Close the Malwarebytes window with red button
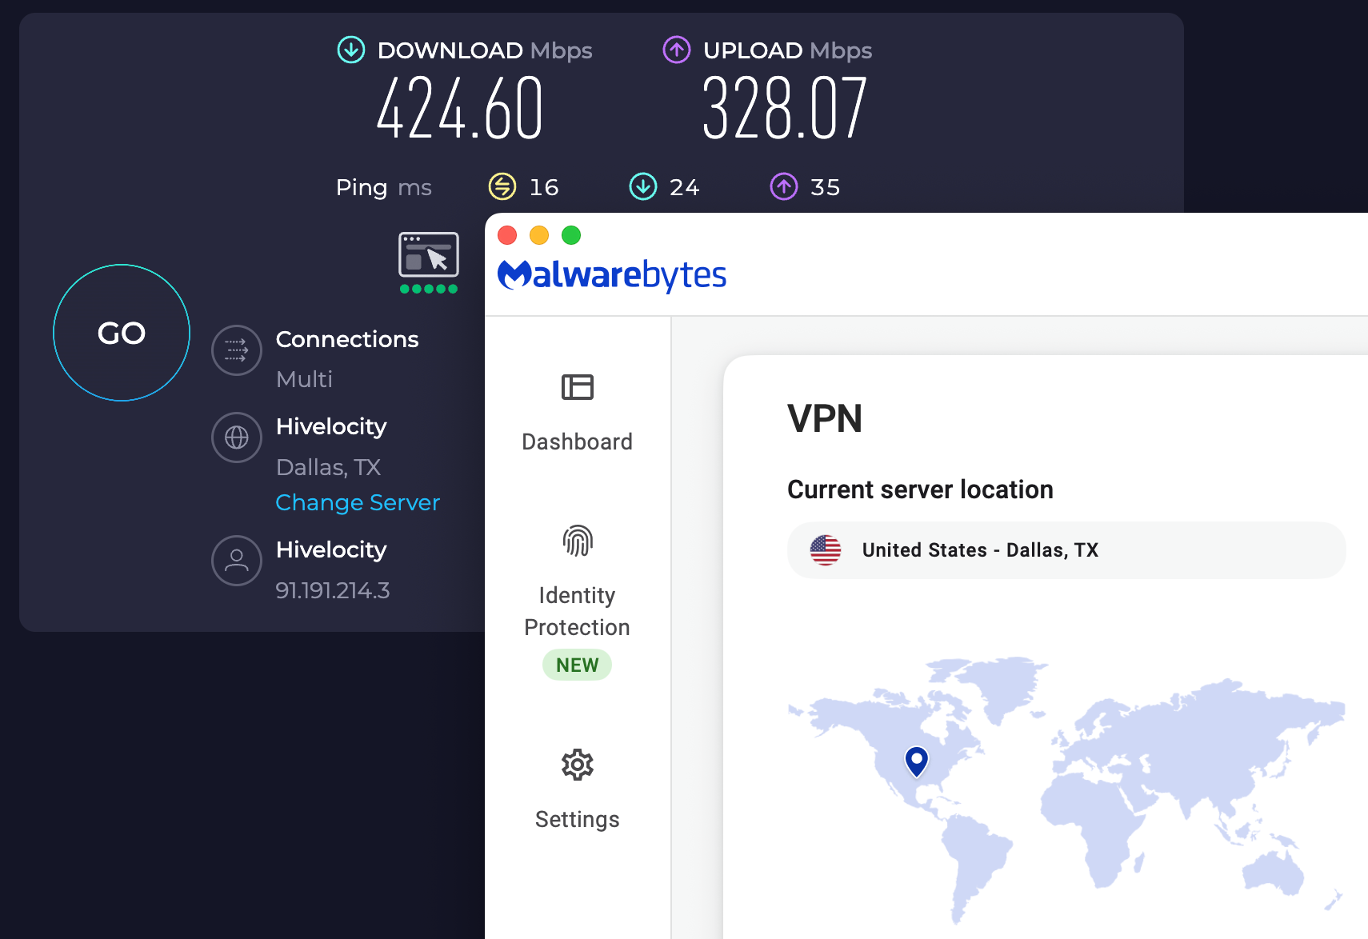The height and width of the screenshot is (939, 1368). (x=507, y=235)
